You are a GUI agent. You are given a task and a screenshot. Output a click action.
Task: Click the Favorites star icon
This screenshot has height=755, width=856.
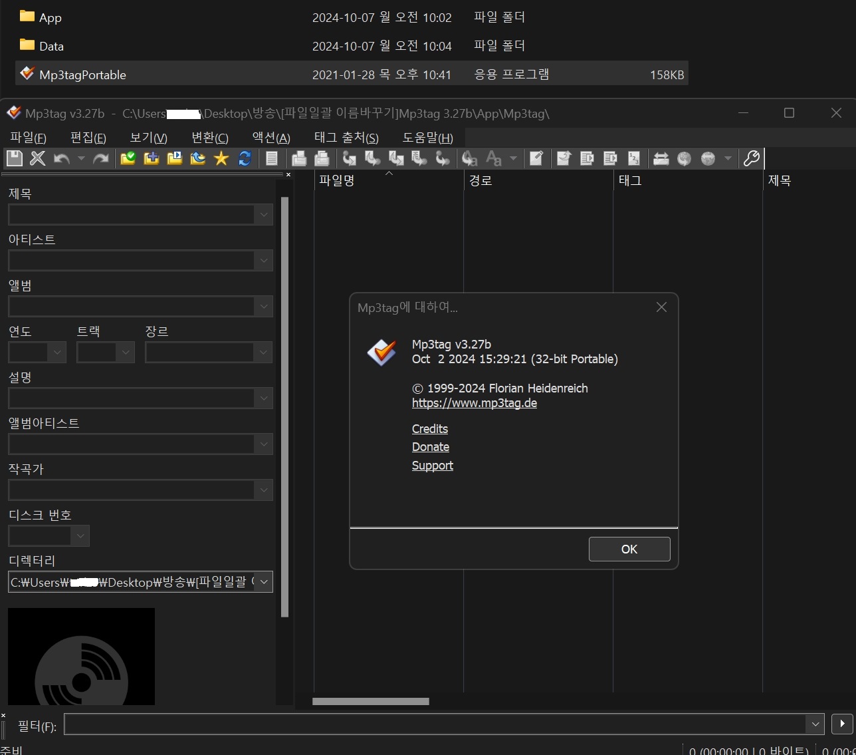point(221,158)
